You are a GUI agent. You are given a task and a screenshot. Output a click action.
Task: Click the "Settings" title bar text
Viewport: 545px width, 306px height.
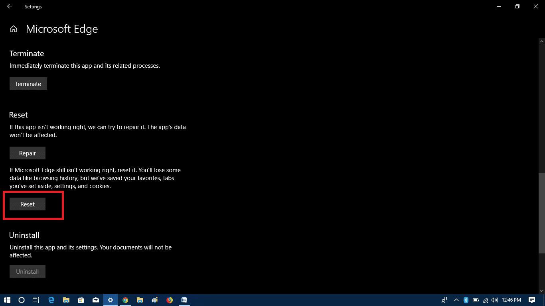coord(33,7)
